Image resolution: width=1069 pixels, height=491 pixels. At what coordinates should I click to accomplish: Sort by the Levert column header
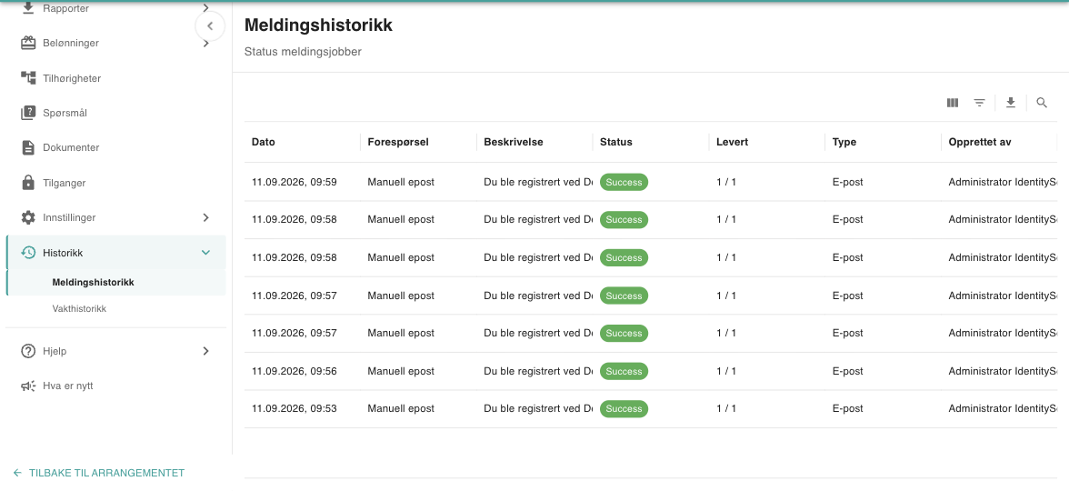click(x=733, y=143)
